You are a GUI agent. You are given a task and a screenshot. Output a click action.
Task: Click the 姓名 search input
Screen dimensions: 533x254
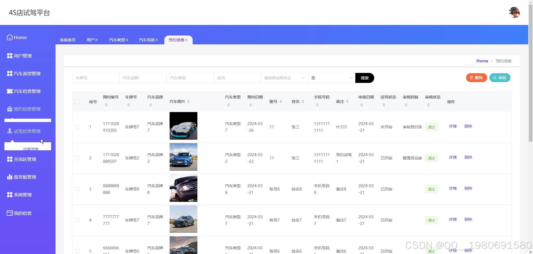(x=237, y=78)
